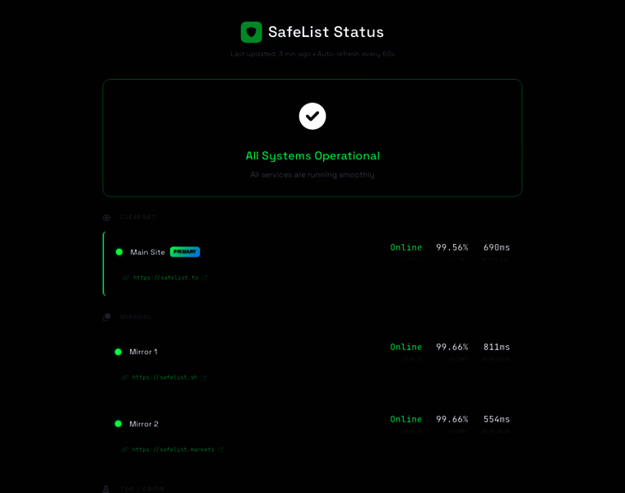Image resolution: width=625 pixels, height=493 pixels.
Task: Click the Mirror 2 response time 554ms
Action: click(496, 419)
